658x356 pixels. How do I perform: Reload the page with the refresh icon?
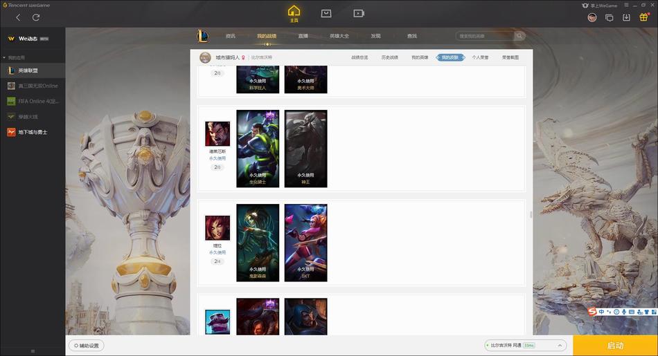pyautogui.click(x=36, y=17)
